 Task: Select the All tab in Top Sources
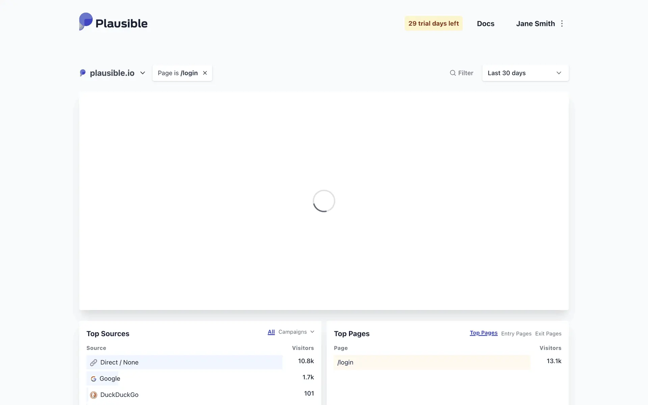coord(271,332)
